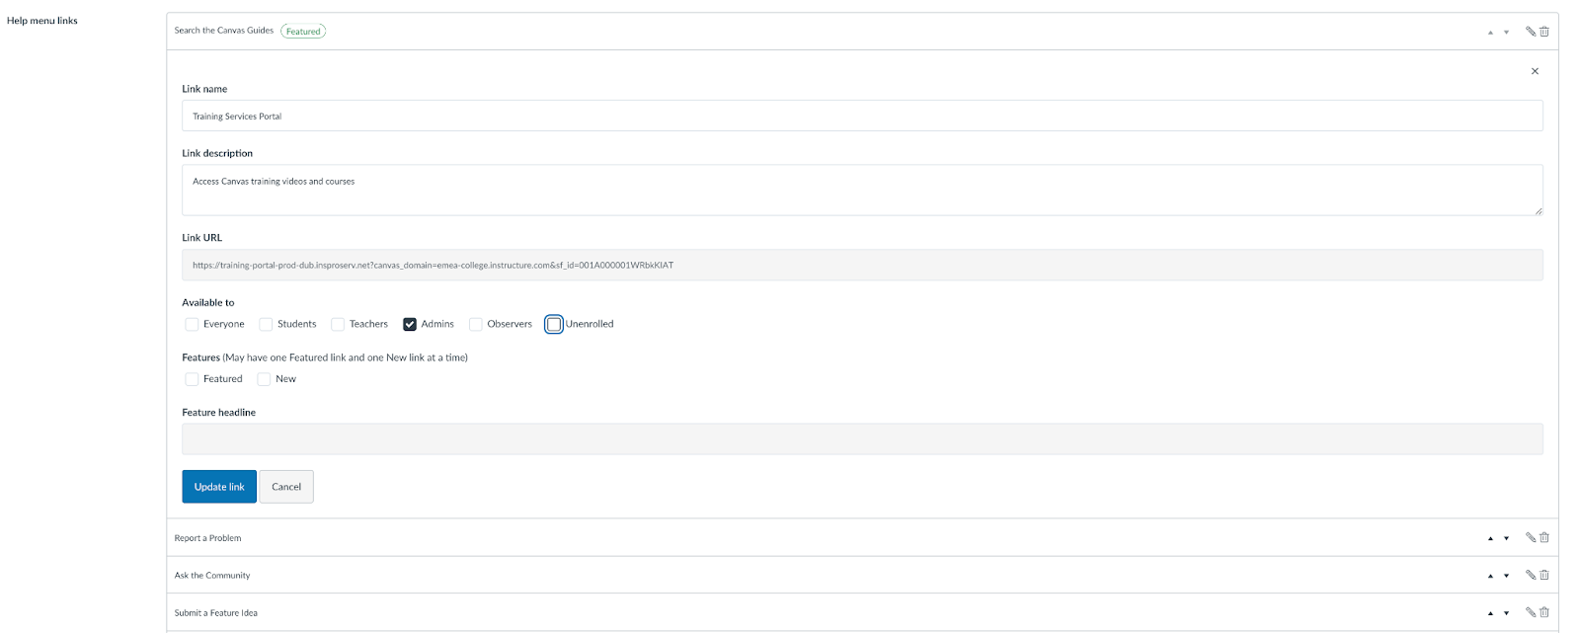The width and height of the screenshot is (1580, 633).
Task: Move Search the Canvas Guides link down
Action: [x=1506, y=33]
